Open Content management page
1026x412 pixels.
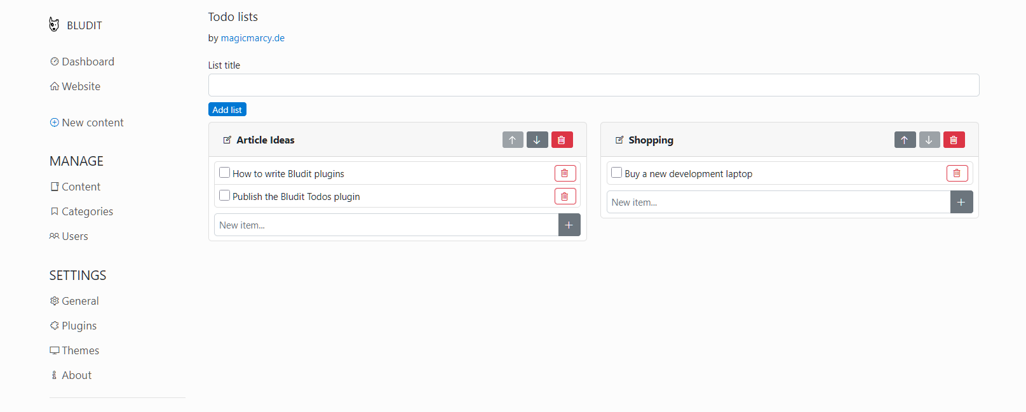(75, 187)
